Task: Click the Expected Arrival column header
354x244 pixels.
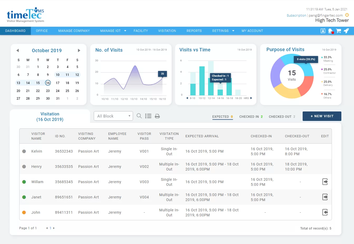Action: pyautogui.click(x=202, y=136)
